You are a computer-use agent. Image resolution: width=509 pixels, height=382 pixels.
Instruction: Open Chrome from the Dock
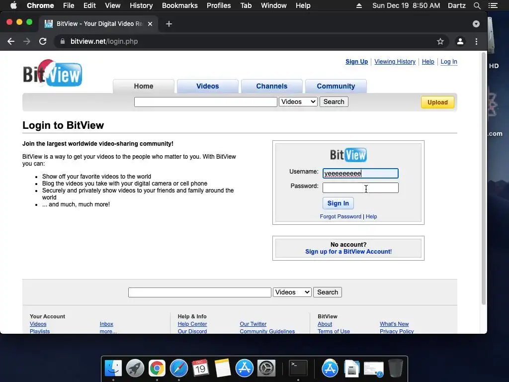click(157, 369)
